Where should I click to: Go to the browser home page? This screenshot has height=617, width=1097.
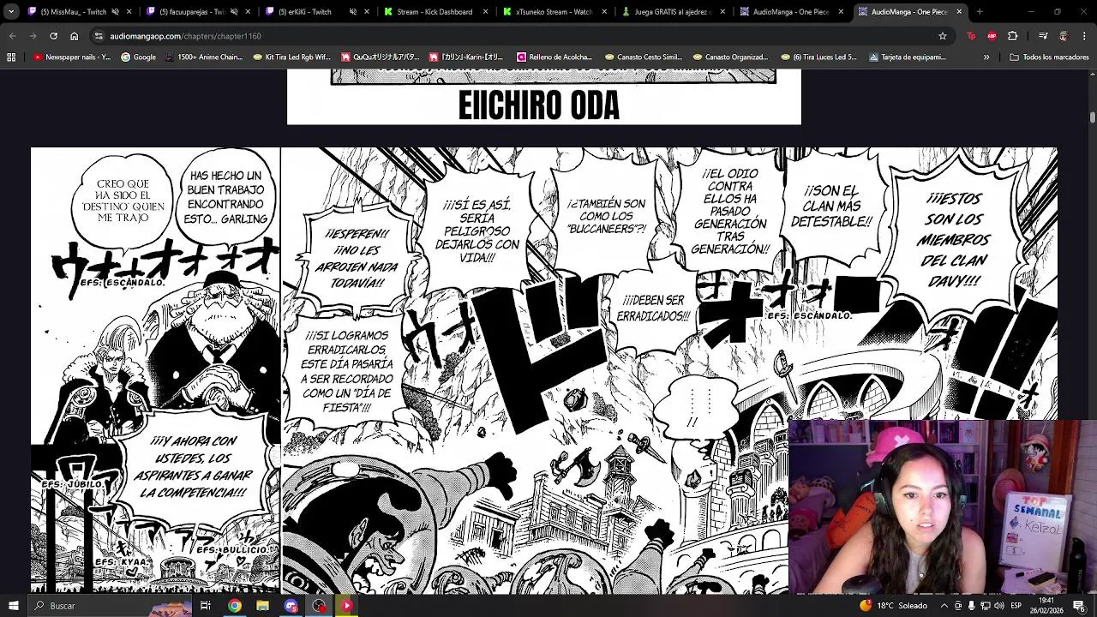coord(74,36)
